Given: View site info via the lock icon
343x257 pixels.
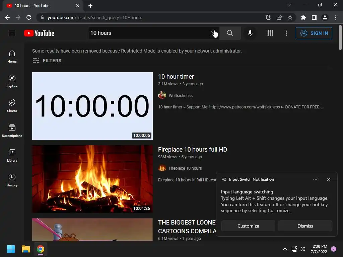Looking at the screenshot, I should (42, 17).
